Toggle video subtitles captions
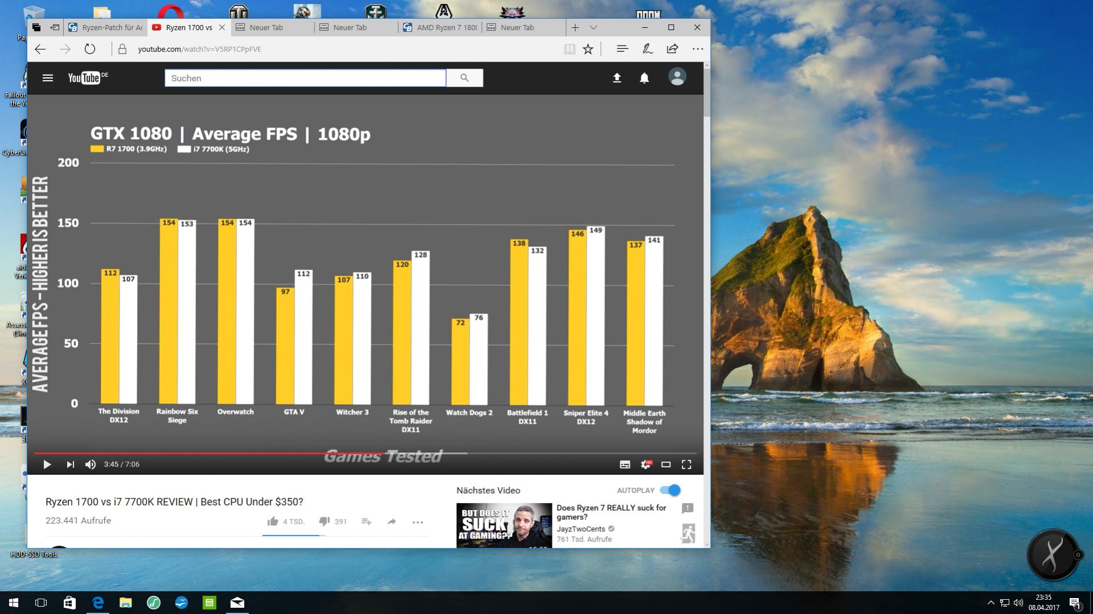The image size is (1093, 614). pos(625,464)
